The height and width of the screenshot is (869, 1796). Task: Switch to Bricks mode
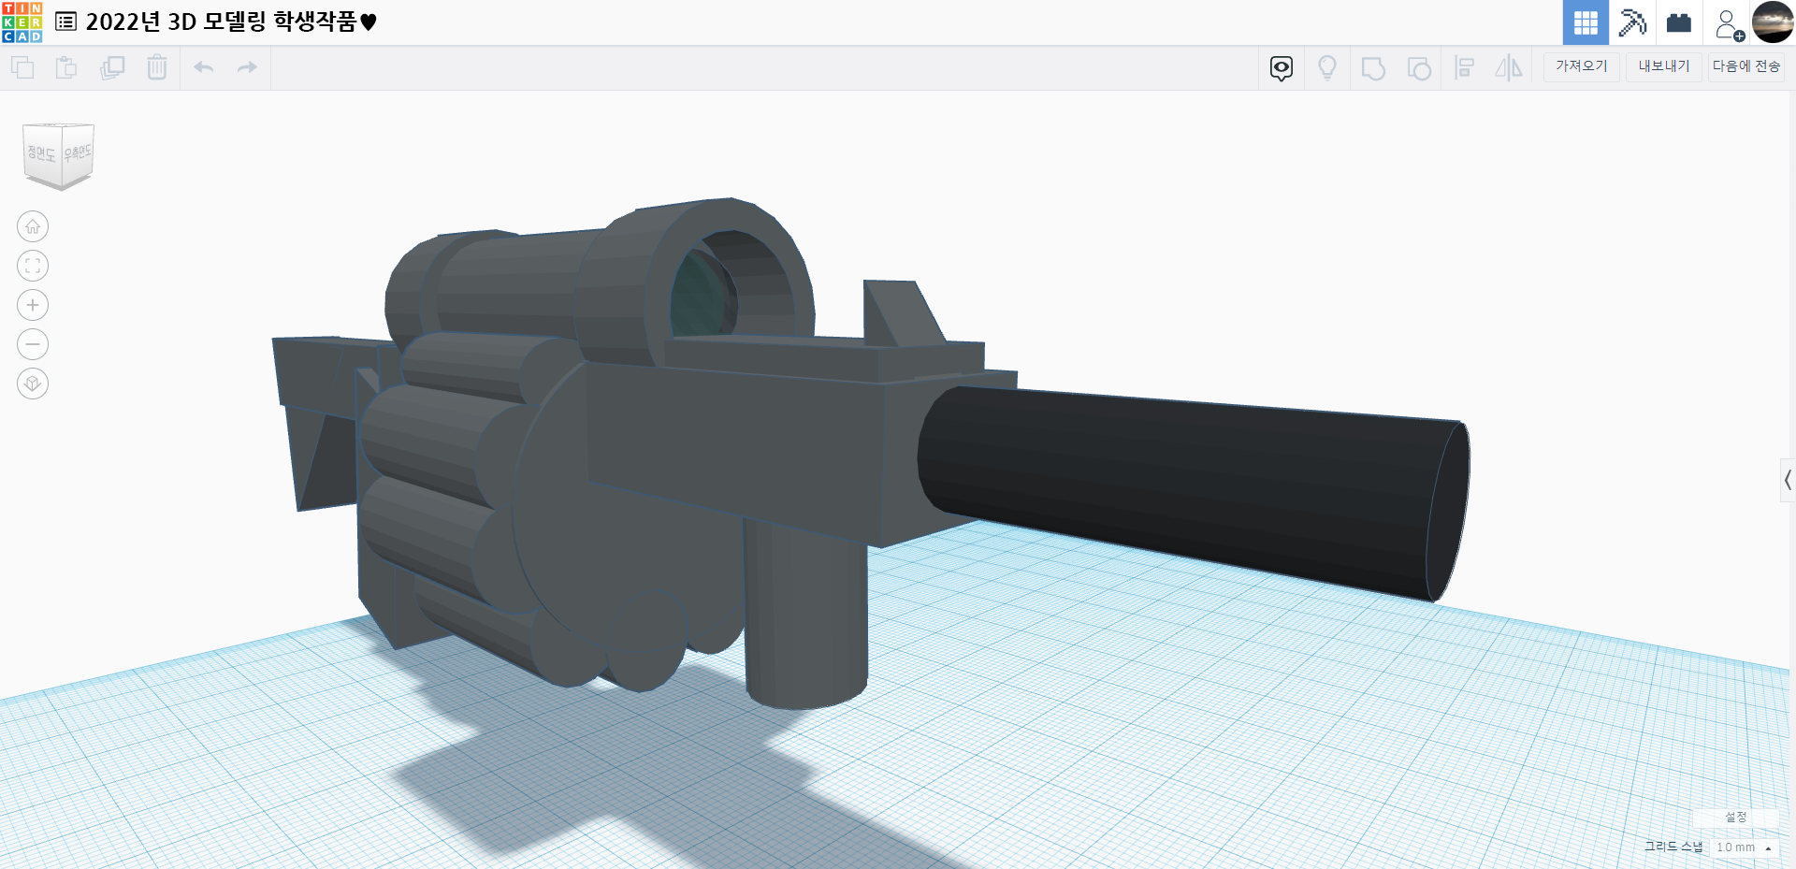tap(1679, 22)
